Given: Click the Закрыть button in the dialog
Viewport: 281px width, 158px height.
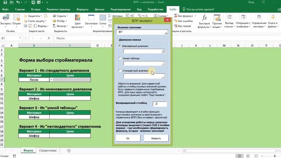Looking at the screenshot, I should click(x=156, y=138).
